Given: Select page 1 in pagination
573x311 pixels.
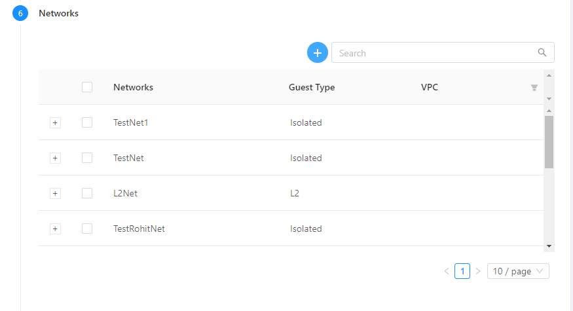Looking at the screenshot, I should tap(462, 271).
